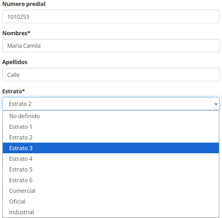Choose the 'Oficial' option
Screen dimensions: 222x218
click(x=17, y=202)
